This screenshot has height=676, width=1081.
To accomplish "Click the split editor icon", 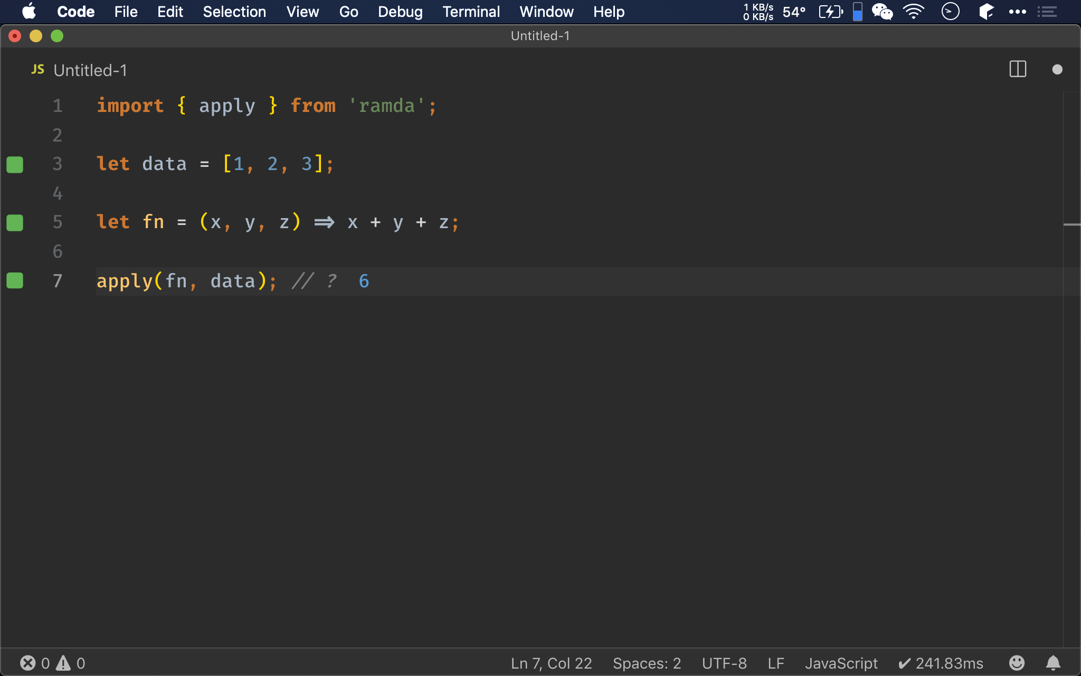I will [x=1017, y=70].
